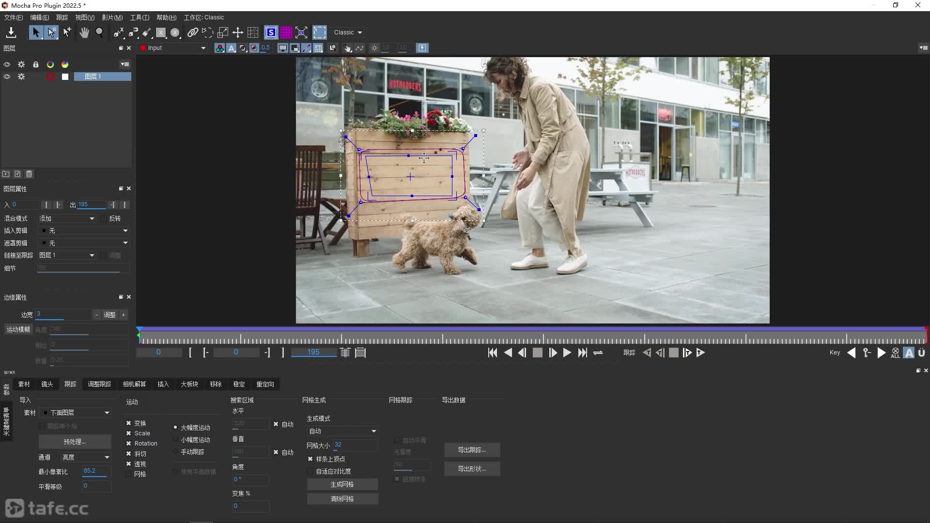
Task: Open the 跟踪 menu in menu bar
Action: (x=62, y=17)
